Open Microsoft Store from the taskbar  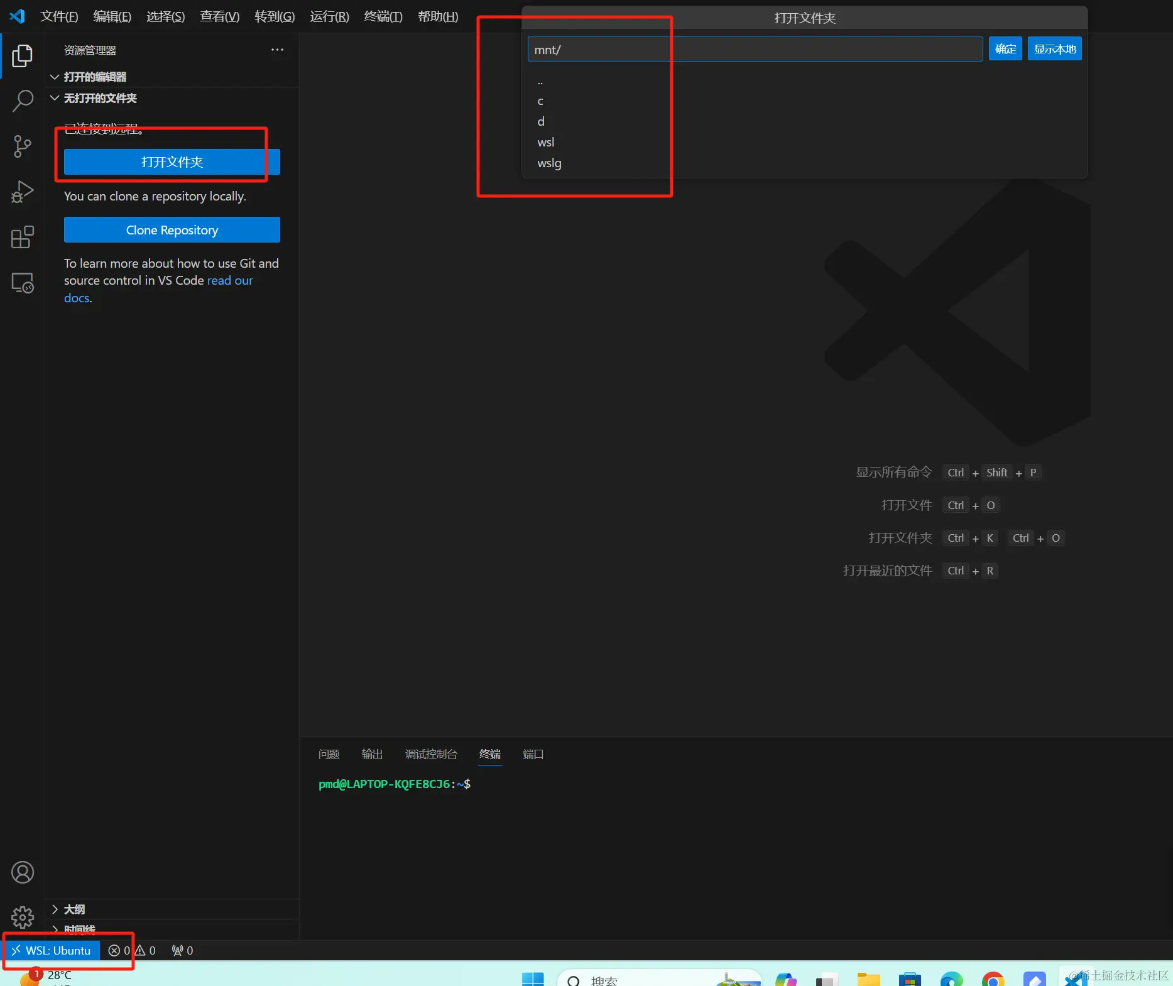click(910, 979)
